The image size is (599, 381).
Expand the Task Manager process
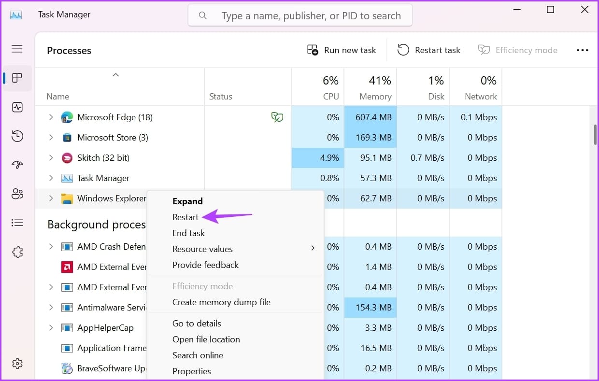point(51,178)
